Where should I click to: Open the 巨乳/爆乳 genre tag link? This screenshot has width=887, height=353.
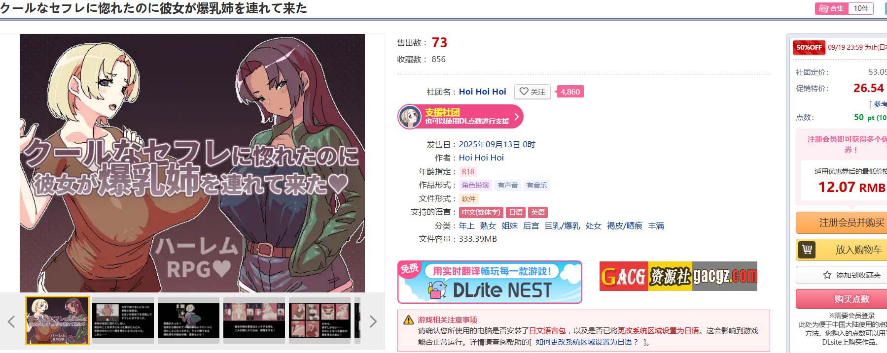click(562, 225)
